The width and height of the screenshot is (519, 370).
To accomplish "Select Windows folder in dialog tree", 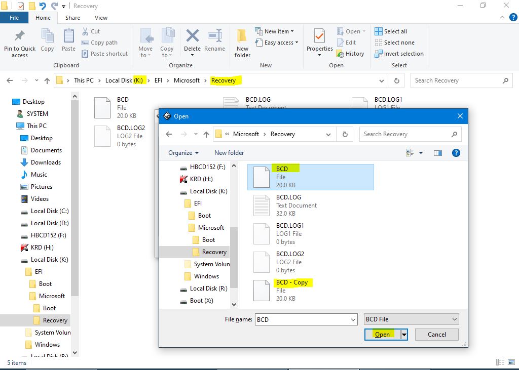I will (206, 276).
